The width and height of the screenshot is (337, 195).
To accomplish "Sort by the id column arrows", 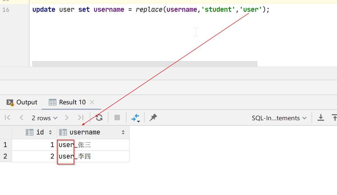I will click(51, 132).
